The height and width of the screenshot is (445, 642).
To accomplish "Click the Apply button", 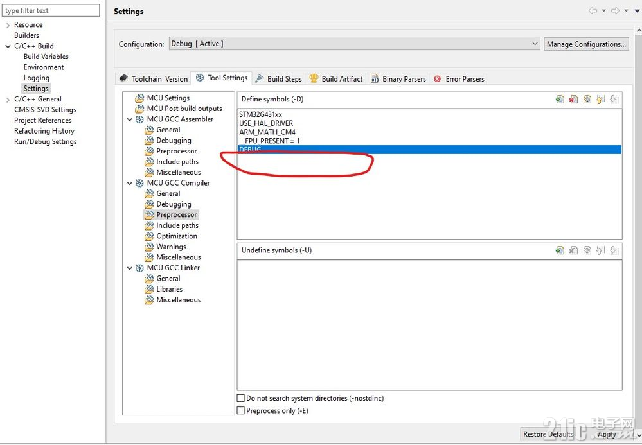I will (607, 434).
